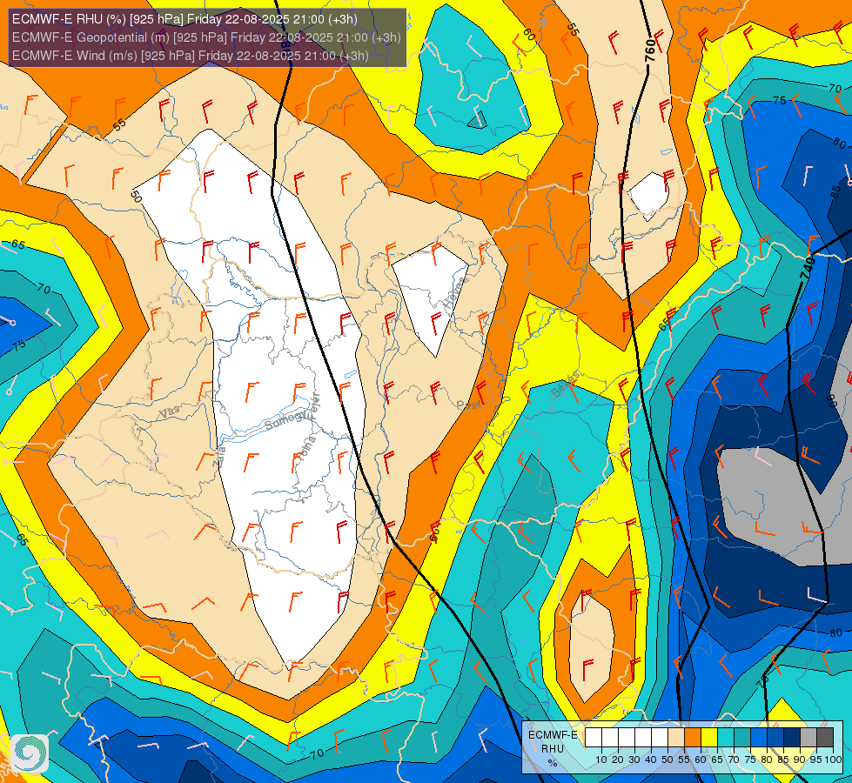Select the ECMWF-E Geopotential (m) title line
Screen dimensions: 852x783
pos(206,37)
